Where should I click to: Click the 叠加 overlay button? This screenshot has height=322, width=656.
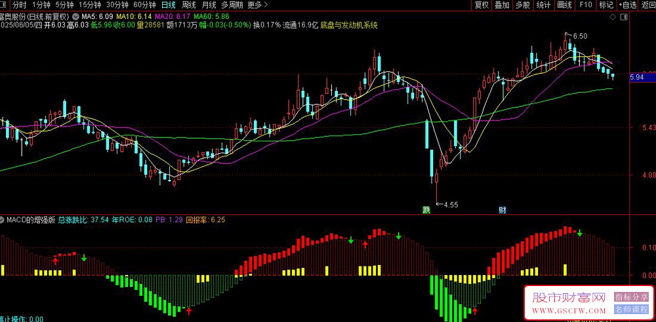pyautogui.click(x=502, y=5)
